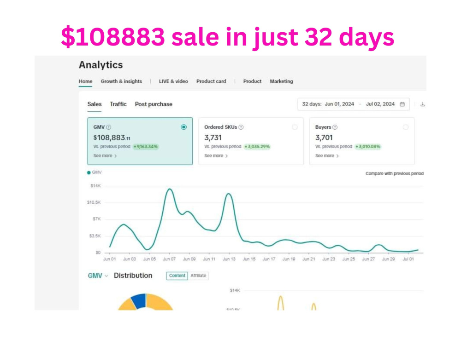This screenshot has width=461, height=345.
Task: Click the GMV value $108,883.11
Action: 112,138
